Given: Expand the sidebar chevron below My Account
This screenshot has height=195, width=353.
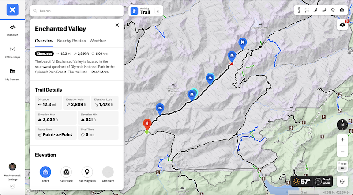Looking at the screenshot, I should [12, 187].
